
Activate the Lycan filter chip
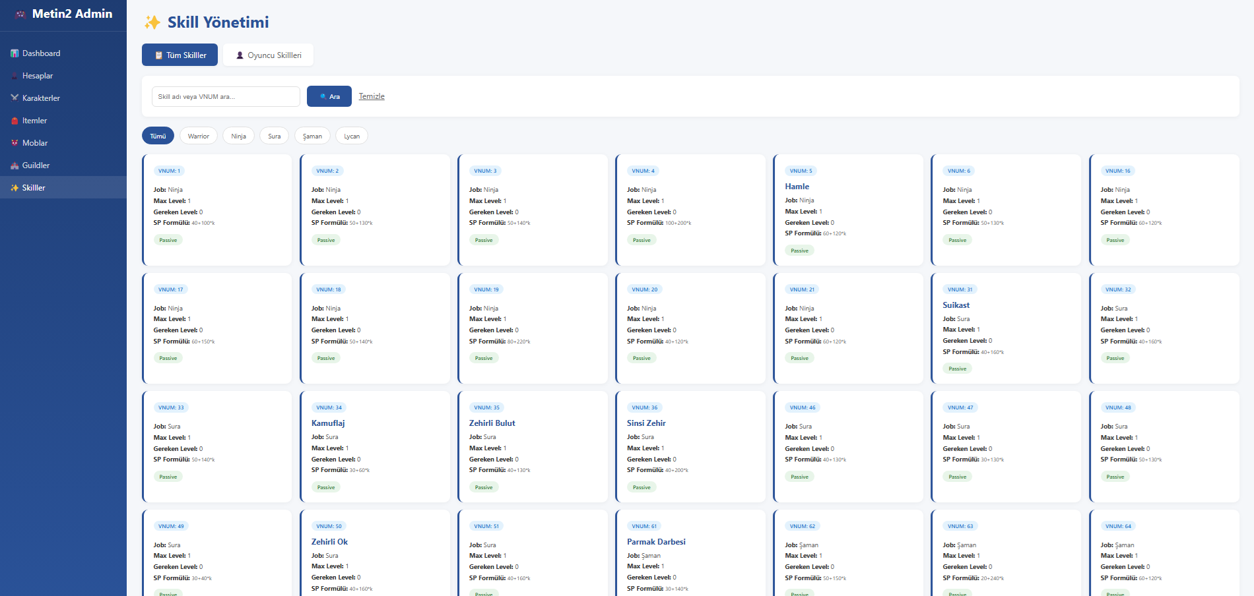tap(351, 135)
